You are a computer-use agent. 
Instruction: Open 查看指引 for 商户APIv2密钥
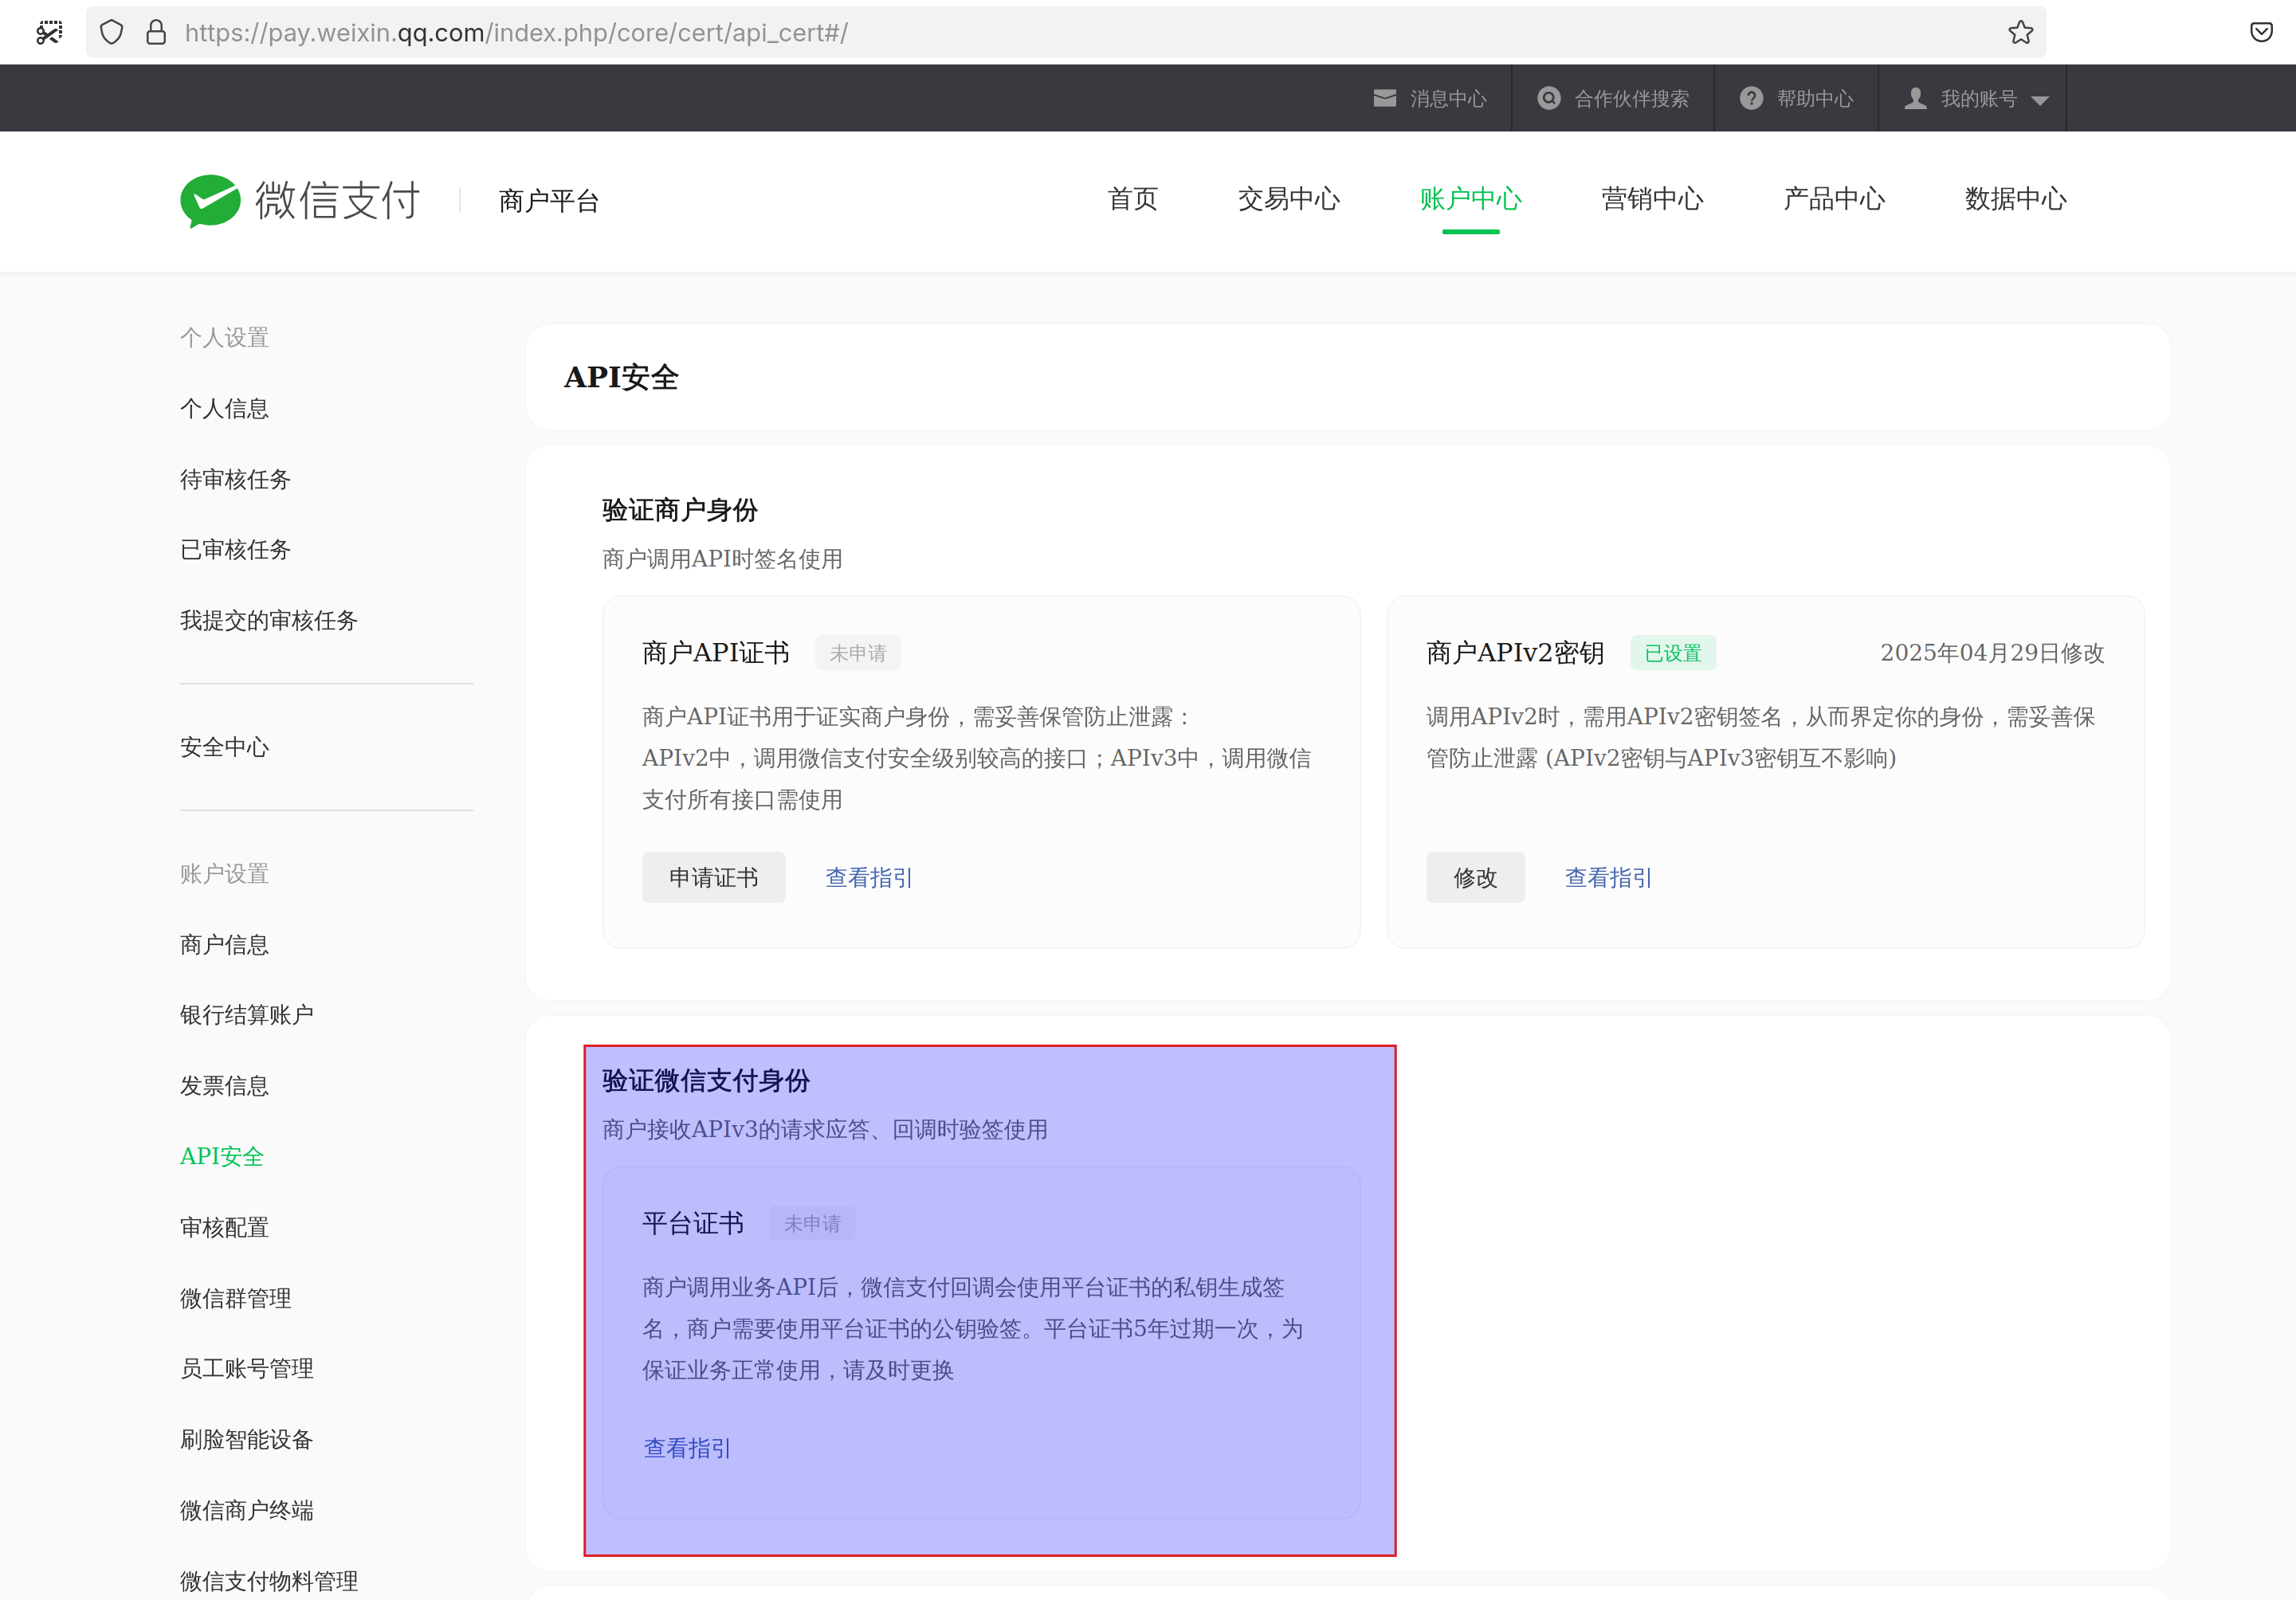coord(1608,878)
